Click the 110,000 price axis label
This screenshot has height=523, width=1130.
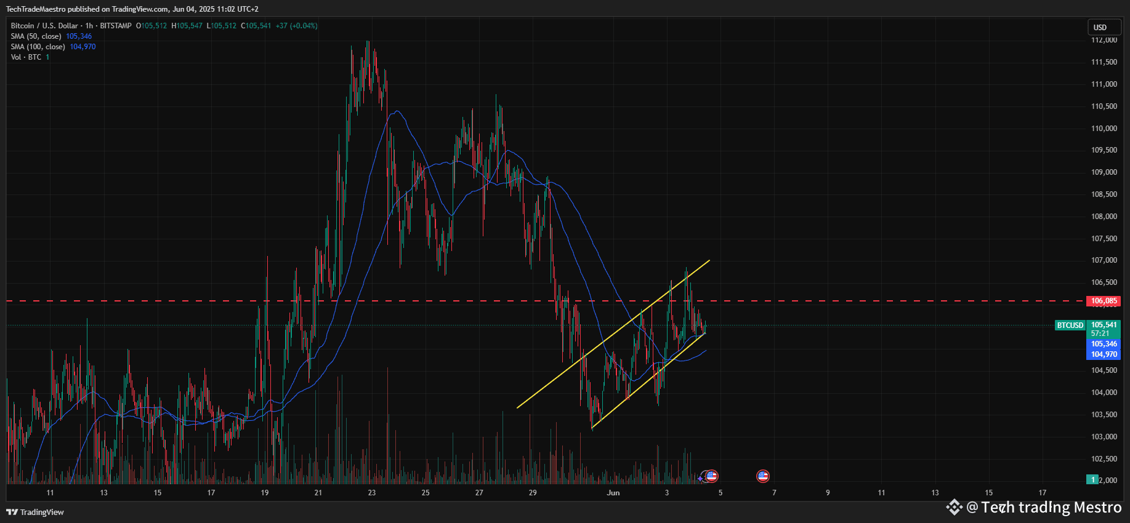click(1104, 129)
